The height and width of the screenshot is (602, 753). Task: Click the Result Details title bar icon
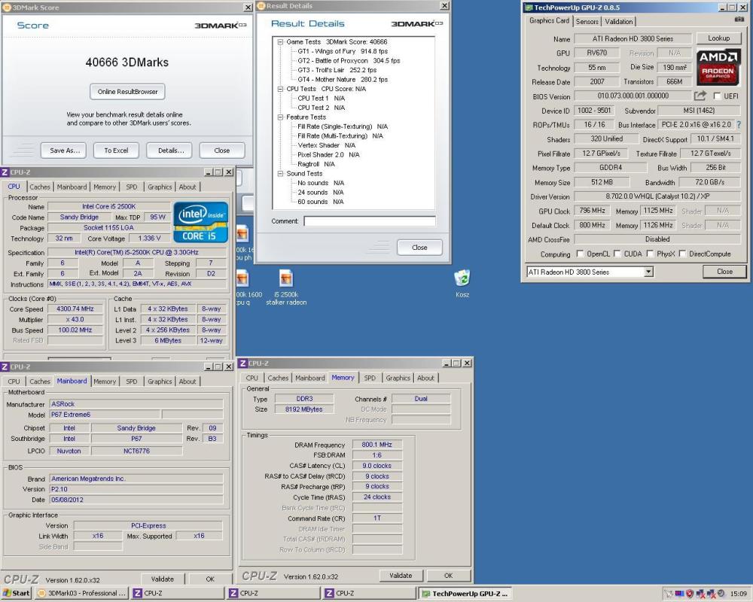point(261,6)
